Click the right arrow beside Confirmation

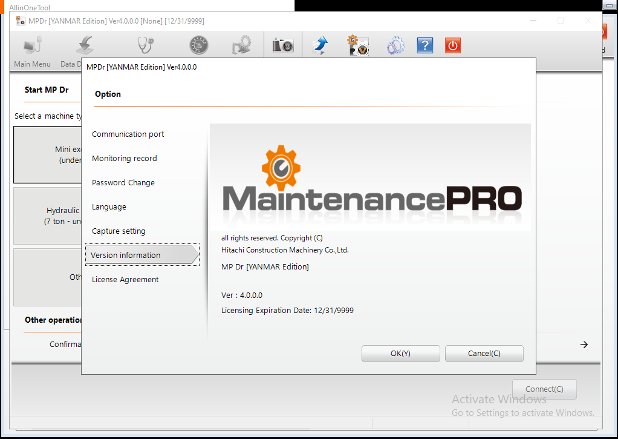tap(584, 345)
